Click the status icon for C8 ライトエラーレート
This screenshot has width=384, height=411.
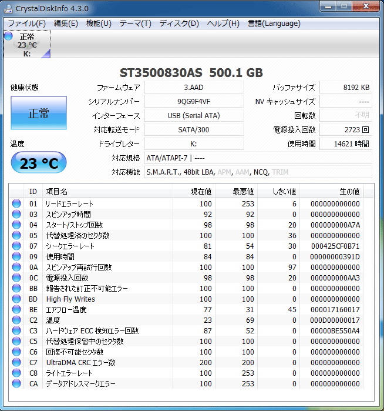16,373
